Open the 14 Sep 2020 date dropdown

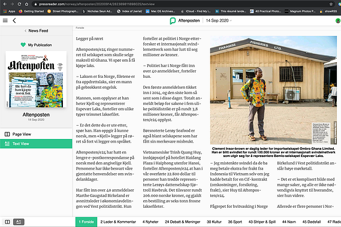coord(219,20)
